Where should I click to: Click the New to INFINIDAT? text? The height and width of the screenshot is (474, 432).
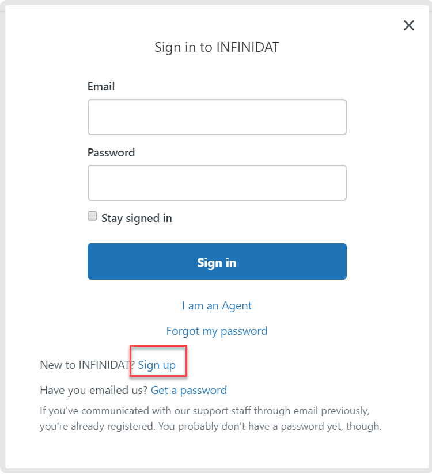[x=88, y=365]
